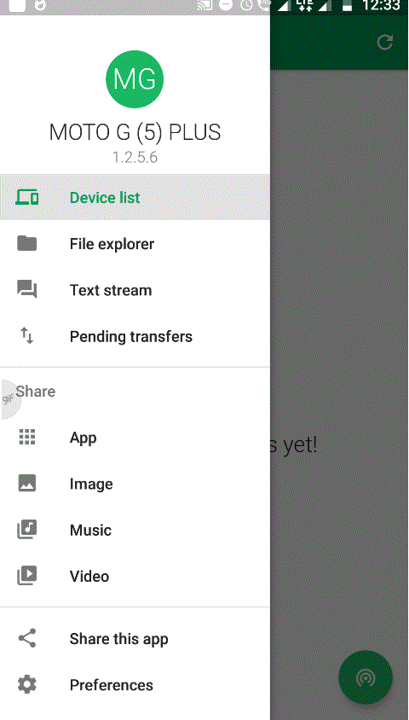Tap the LTE signal indicator
The width and height of the screenshot is (409, 720).
[x=304, y=5]
